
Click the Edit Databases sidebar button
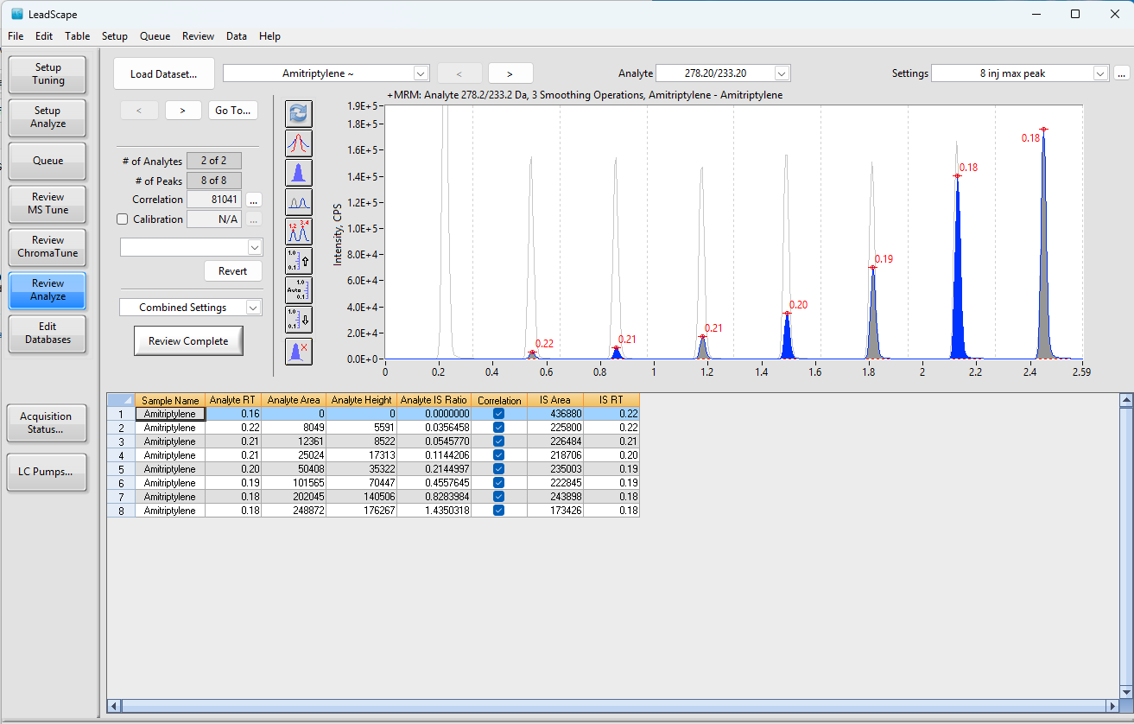[x=48, y=333]
